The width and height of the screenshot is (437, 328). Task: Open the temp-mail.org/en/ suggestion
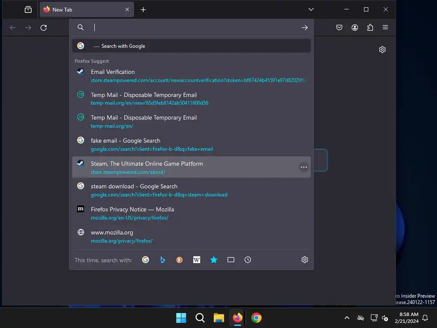pyautogui.click(x=191, y=122)
